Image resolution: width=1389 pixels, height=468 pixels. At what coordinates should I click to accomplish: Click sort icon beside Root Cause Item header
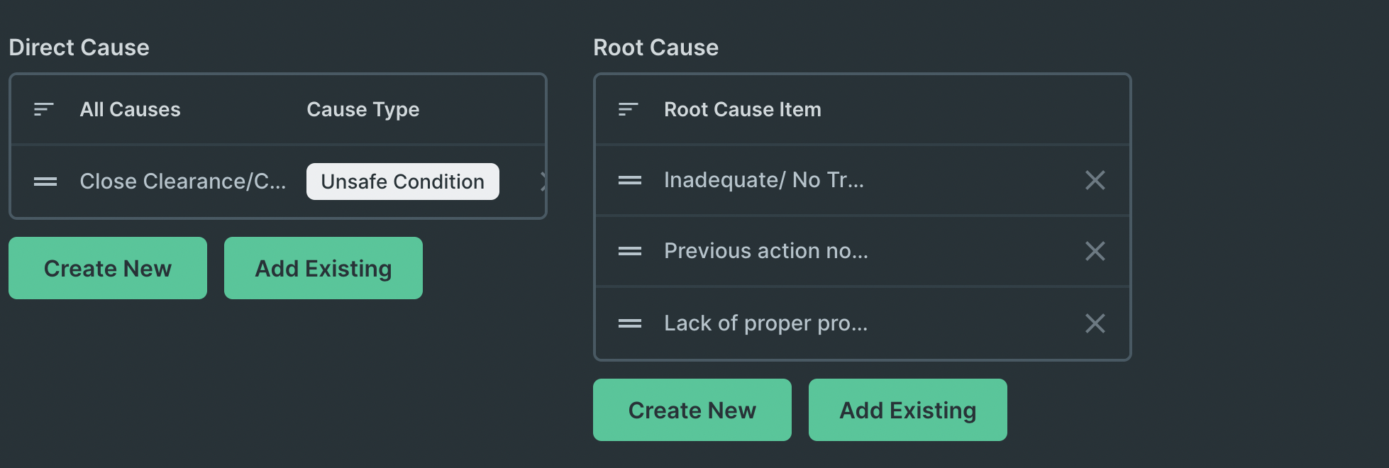pos(628,109)
